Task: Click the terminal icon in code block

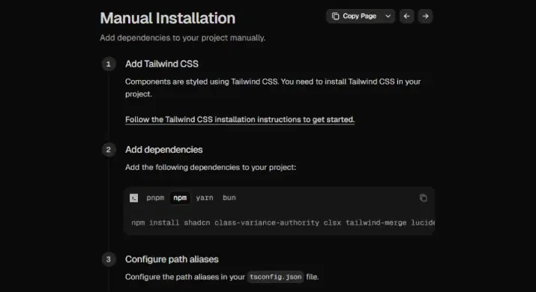Action: tap(133, 198)
